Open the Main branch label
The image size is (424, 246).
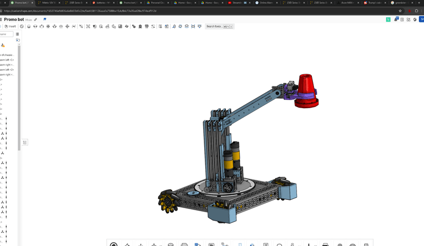coord(29,20)
